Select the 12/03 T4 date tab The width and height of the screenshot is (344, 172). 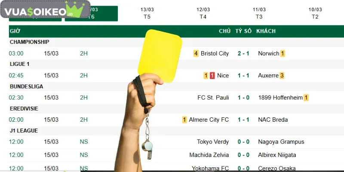coord(203,13)
